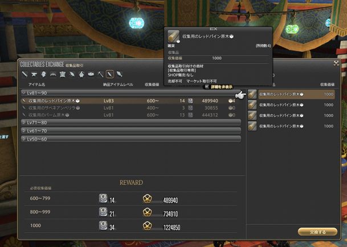Select 収集用のサベネアンベリラ in the item list
The height and width of the screenshot is (247, 347).
click(x=131, y=108)
